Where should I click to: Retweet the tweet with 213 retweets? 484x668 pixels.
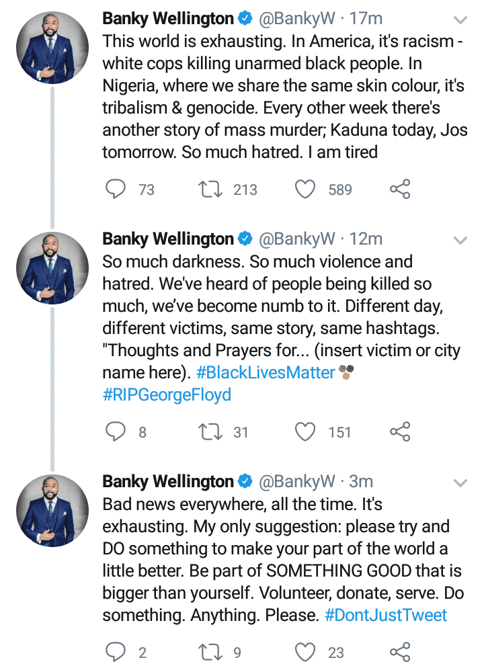210,190
